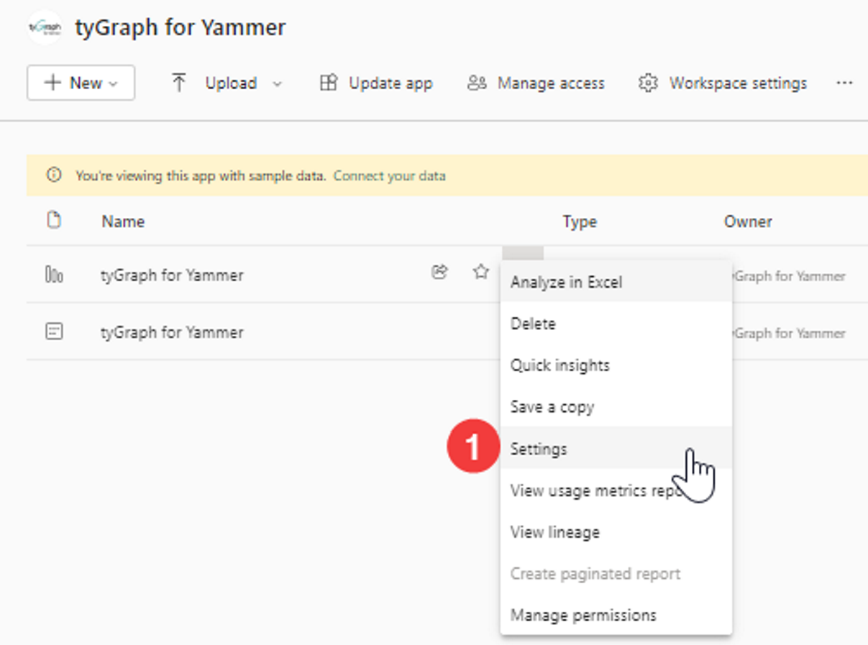Click the Connect your data link
Screen dimensions: 868x645
click(389, 175)
